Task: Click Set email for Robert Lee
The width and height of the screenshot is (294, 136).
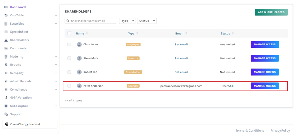Action: point(181,72)
